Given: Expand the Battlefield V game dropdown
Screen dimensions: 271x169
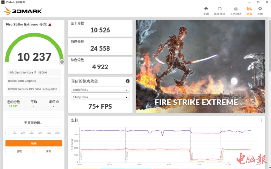Looking at the screenshot, I should tap(100, 90).
